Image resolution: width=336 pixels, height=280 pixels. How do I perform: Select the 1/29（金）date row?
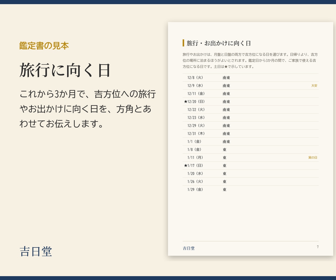(x=251, y=190)
